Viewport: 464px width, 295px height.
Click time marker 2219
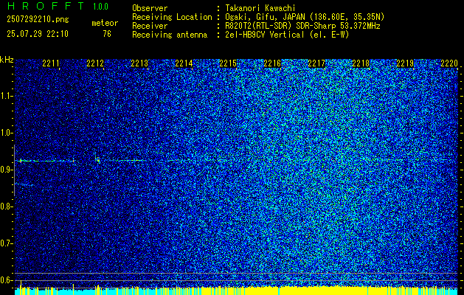click(x=405, y=63)
